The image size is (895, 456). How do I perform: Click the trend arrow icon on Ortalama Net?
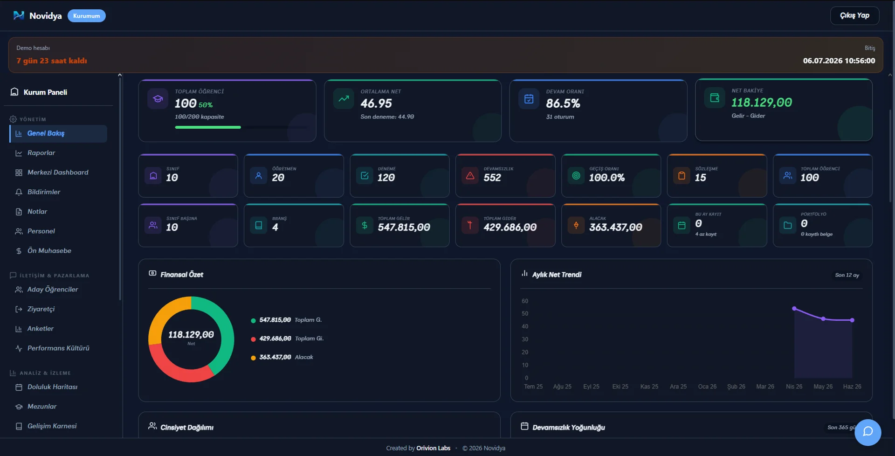[344, 99]
